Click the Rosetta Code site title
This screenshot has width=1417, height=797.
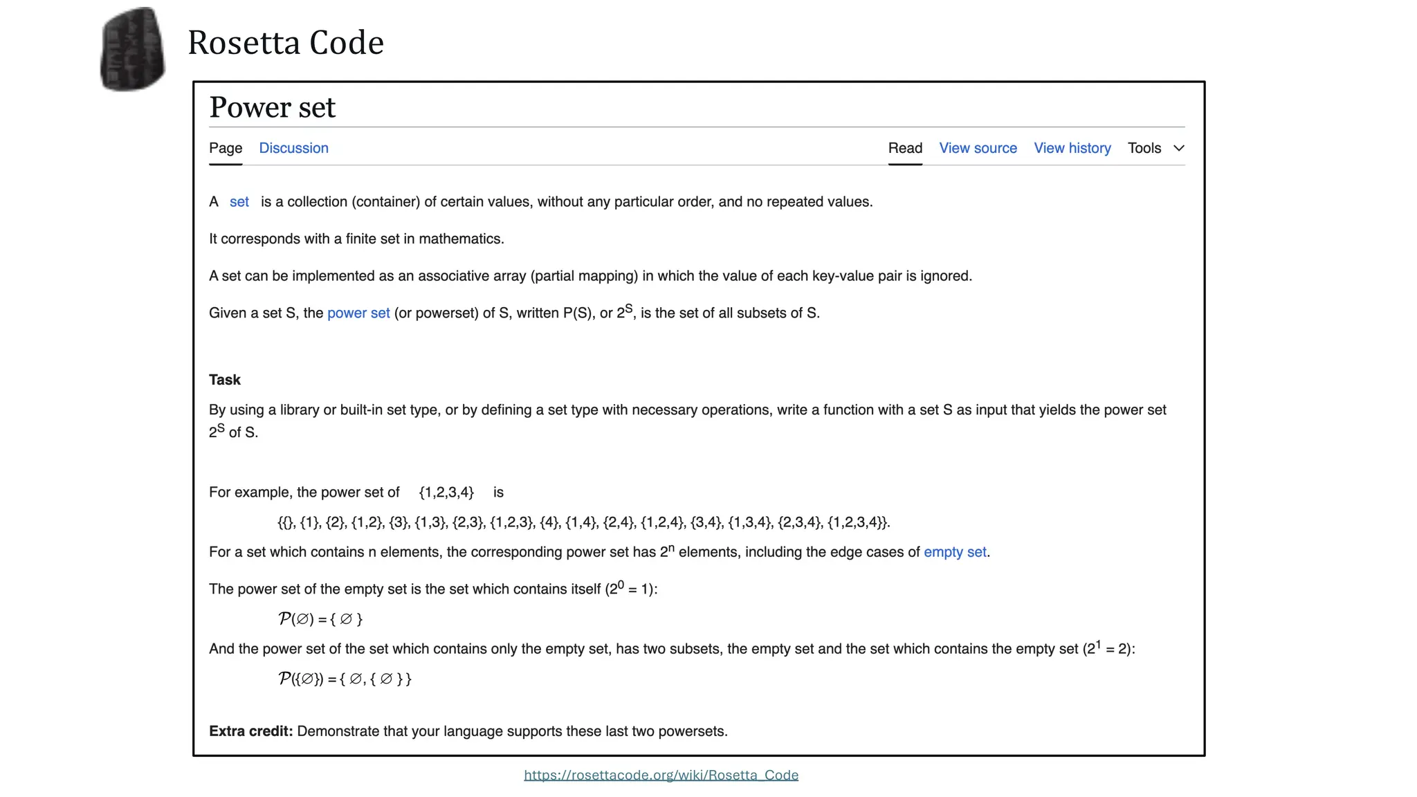coord(286,42)
